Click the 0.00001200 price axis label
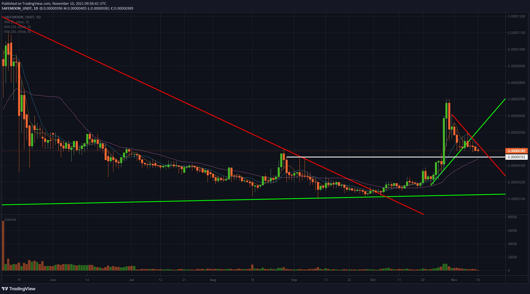 click(516, 16)
